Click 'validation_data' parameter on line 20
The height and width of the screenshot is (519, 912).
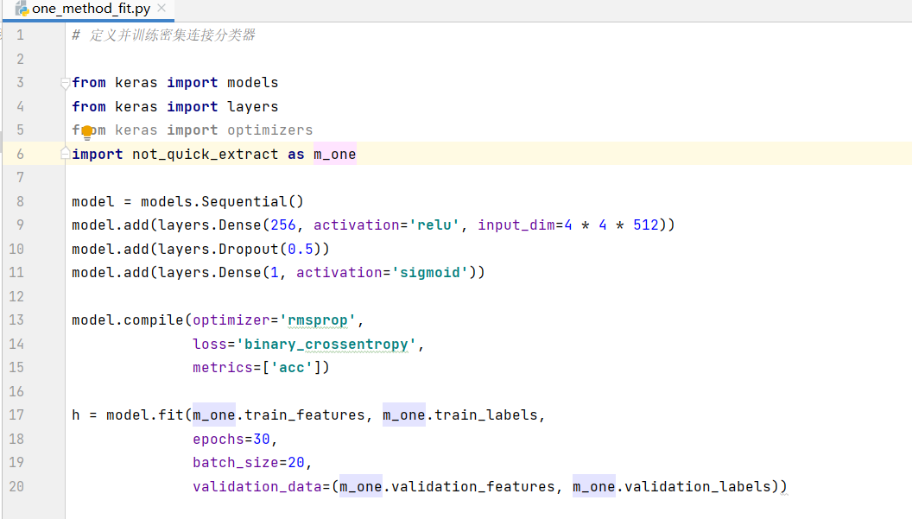tap(257, 487)
